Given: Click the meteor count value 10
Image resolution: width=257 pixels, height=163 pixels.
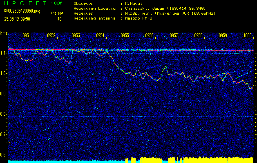Looking at the screenshot, I should pyautogui.click(x=60, y=19).
